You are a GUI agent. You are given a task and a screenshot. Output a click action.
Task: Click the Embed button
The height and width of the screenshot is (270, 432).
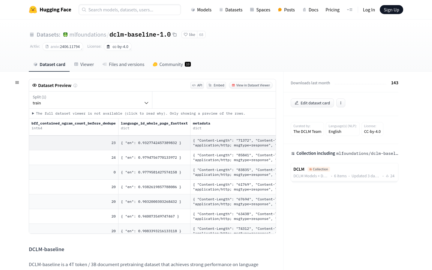coord(216,85)
